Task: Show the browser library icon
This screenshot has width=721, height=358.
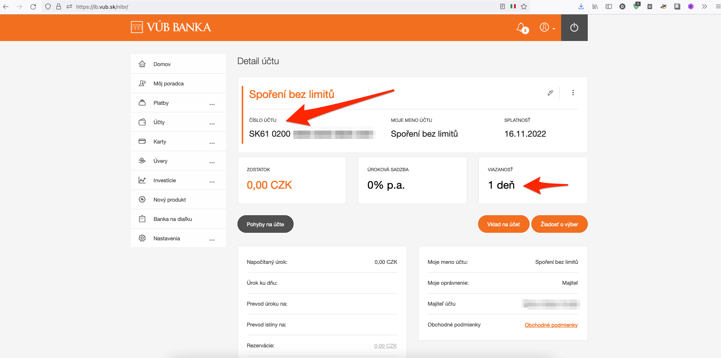Action: click(595, 6)
